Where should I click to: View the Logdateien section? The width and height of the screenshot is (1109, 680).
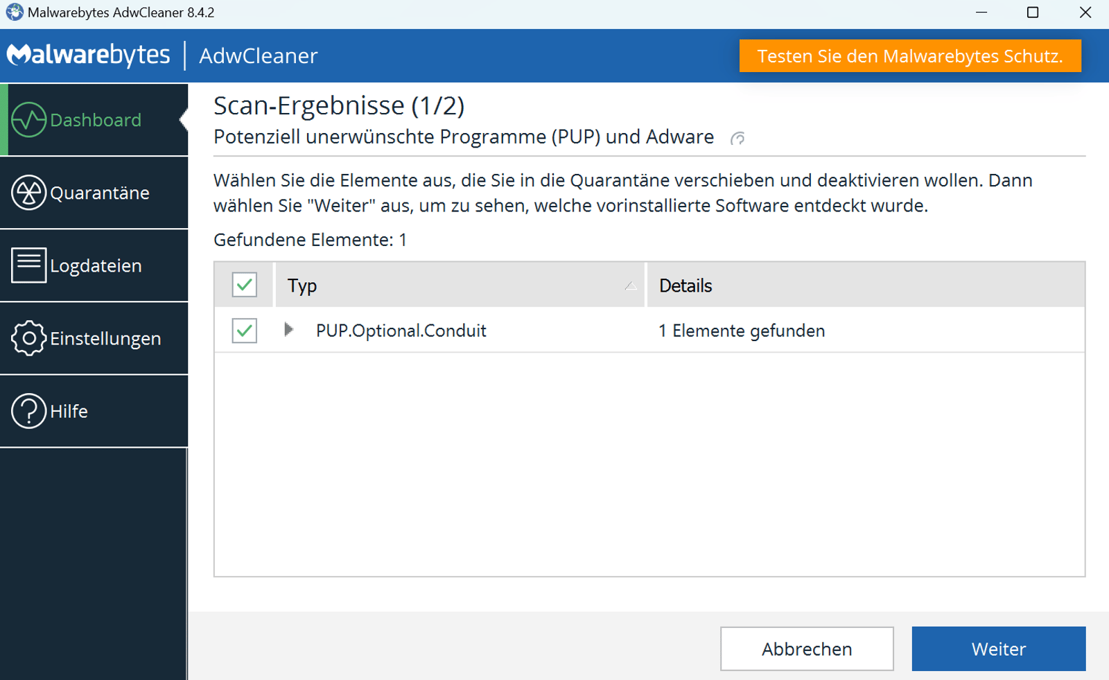pos(94,265)
